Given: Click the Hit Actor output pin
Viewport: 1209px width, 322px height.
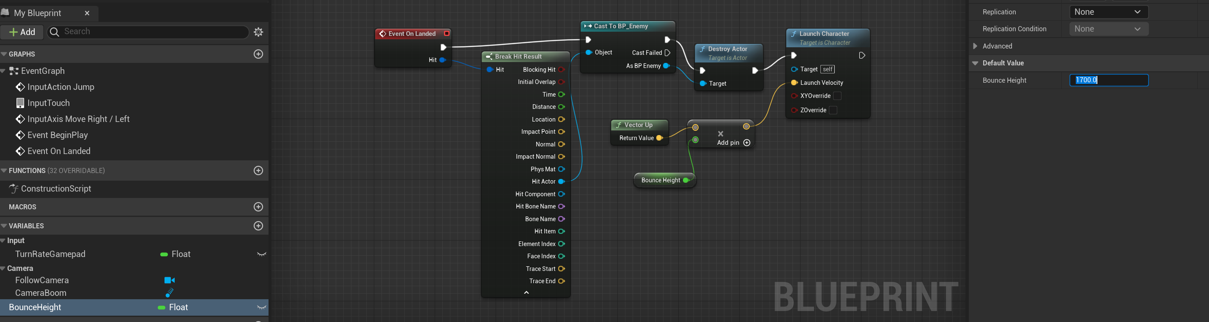Looking at the screenshot, I should pyautogui.click(x=561, y=181).
